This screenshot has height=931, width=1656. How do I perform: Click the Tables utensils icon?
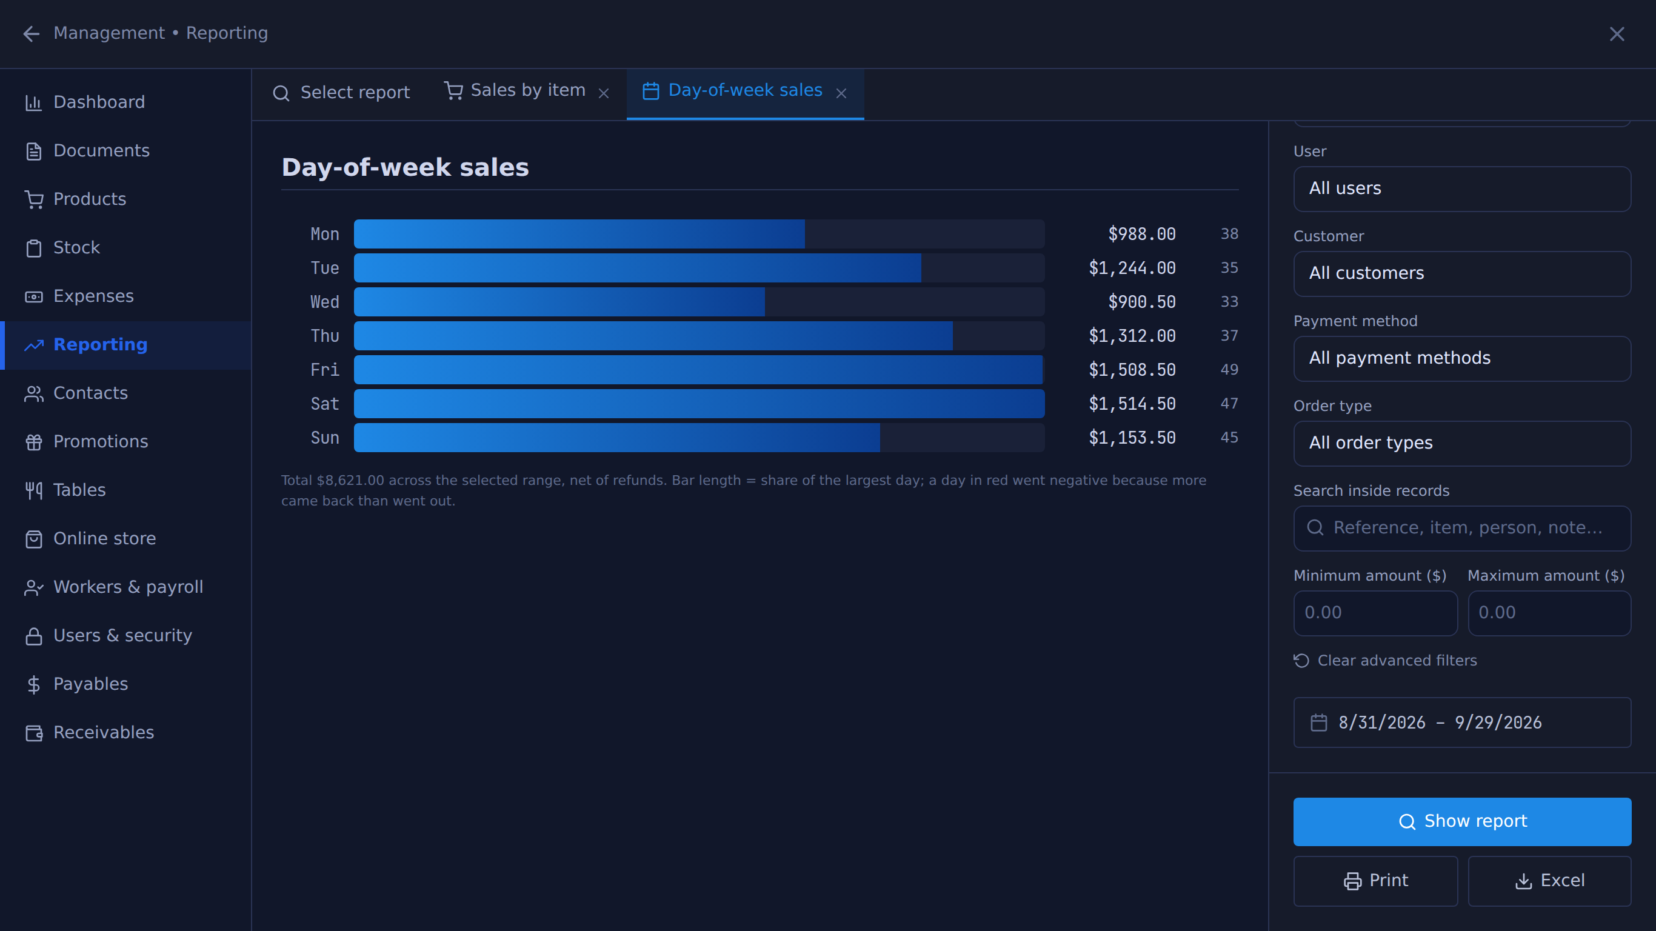[x=33, y=490]
